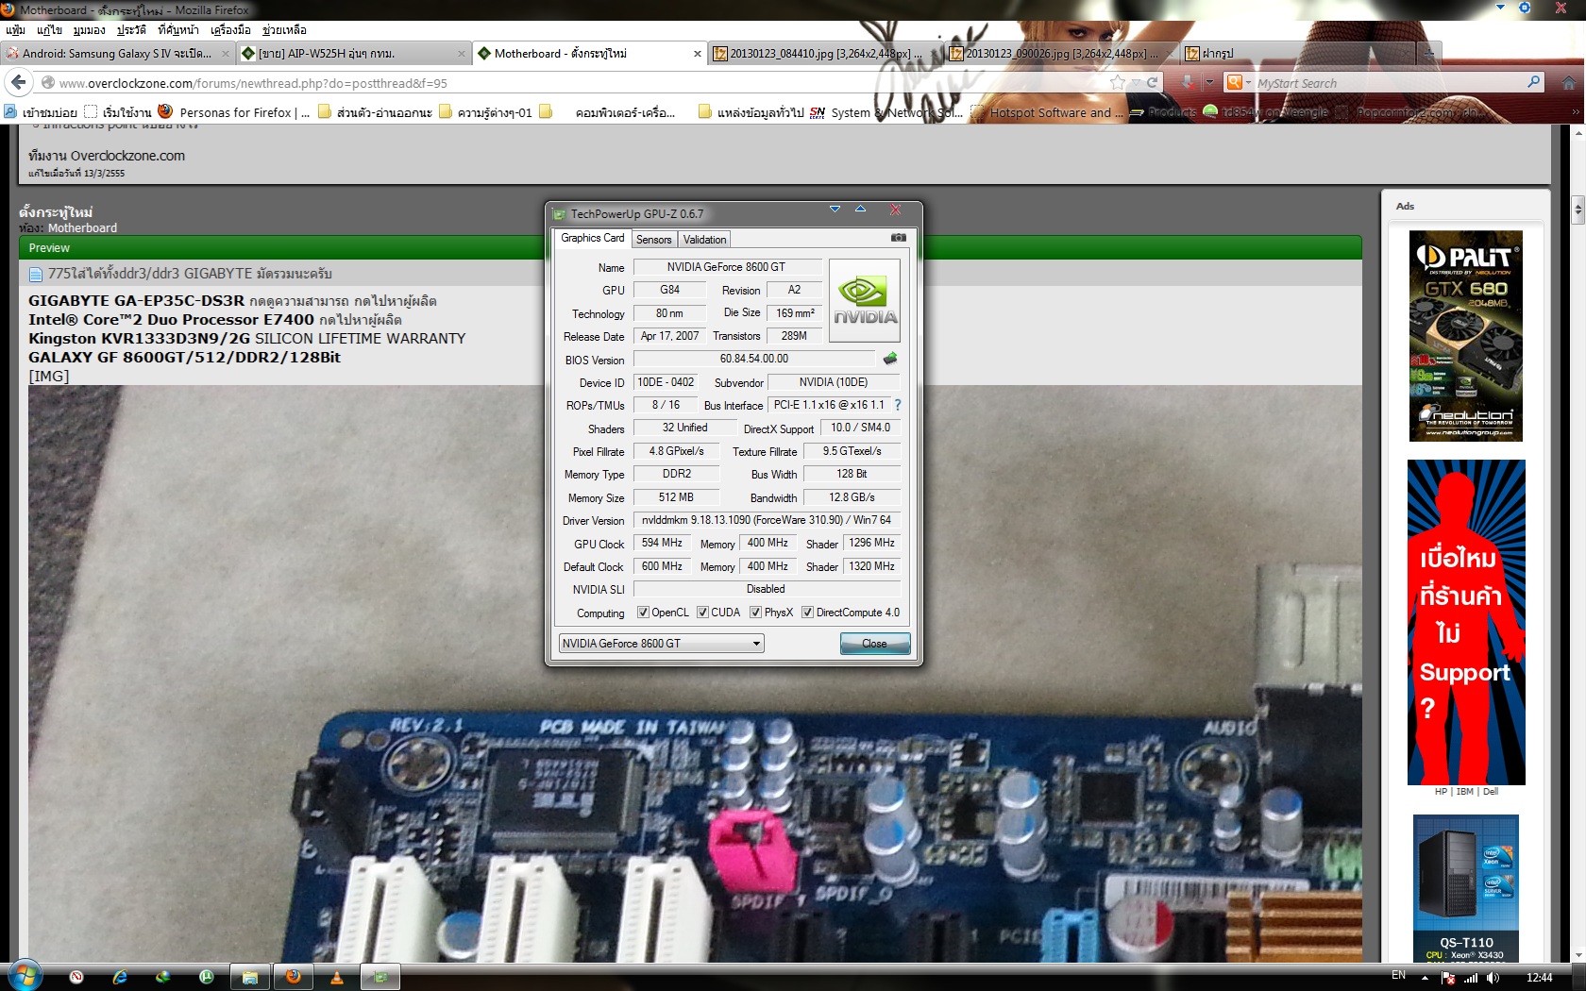Click the Release Date value Apr 17, 2007

(x=669, y=336)
